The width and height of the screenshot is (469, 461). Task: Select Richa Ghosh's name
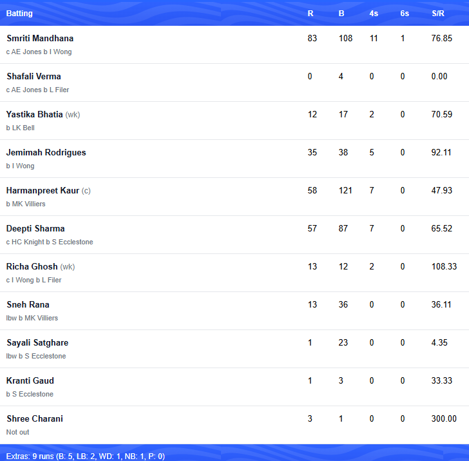[x=32, y=266]
